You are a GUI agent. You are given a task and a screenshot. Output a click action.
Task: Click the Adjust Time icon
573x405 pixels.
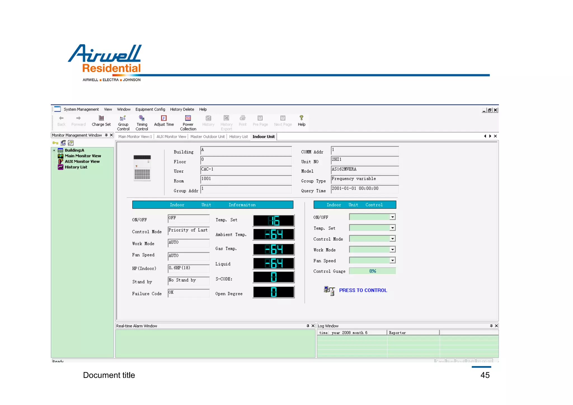(x=164, y=118)
